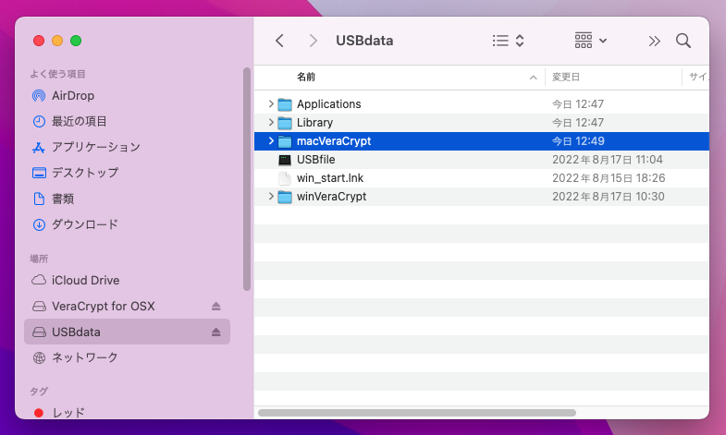Image resolution: width=726 pixels, height=435 pixels.
Task: Open the search magnifier icon
Action: tap(683, 41)
